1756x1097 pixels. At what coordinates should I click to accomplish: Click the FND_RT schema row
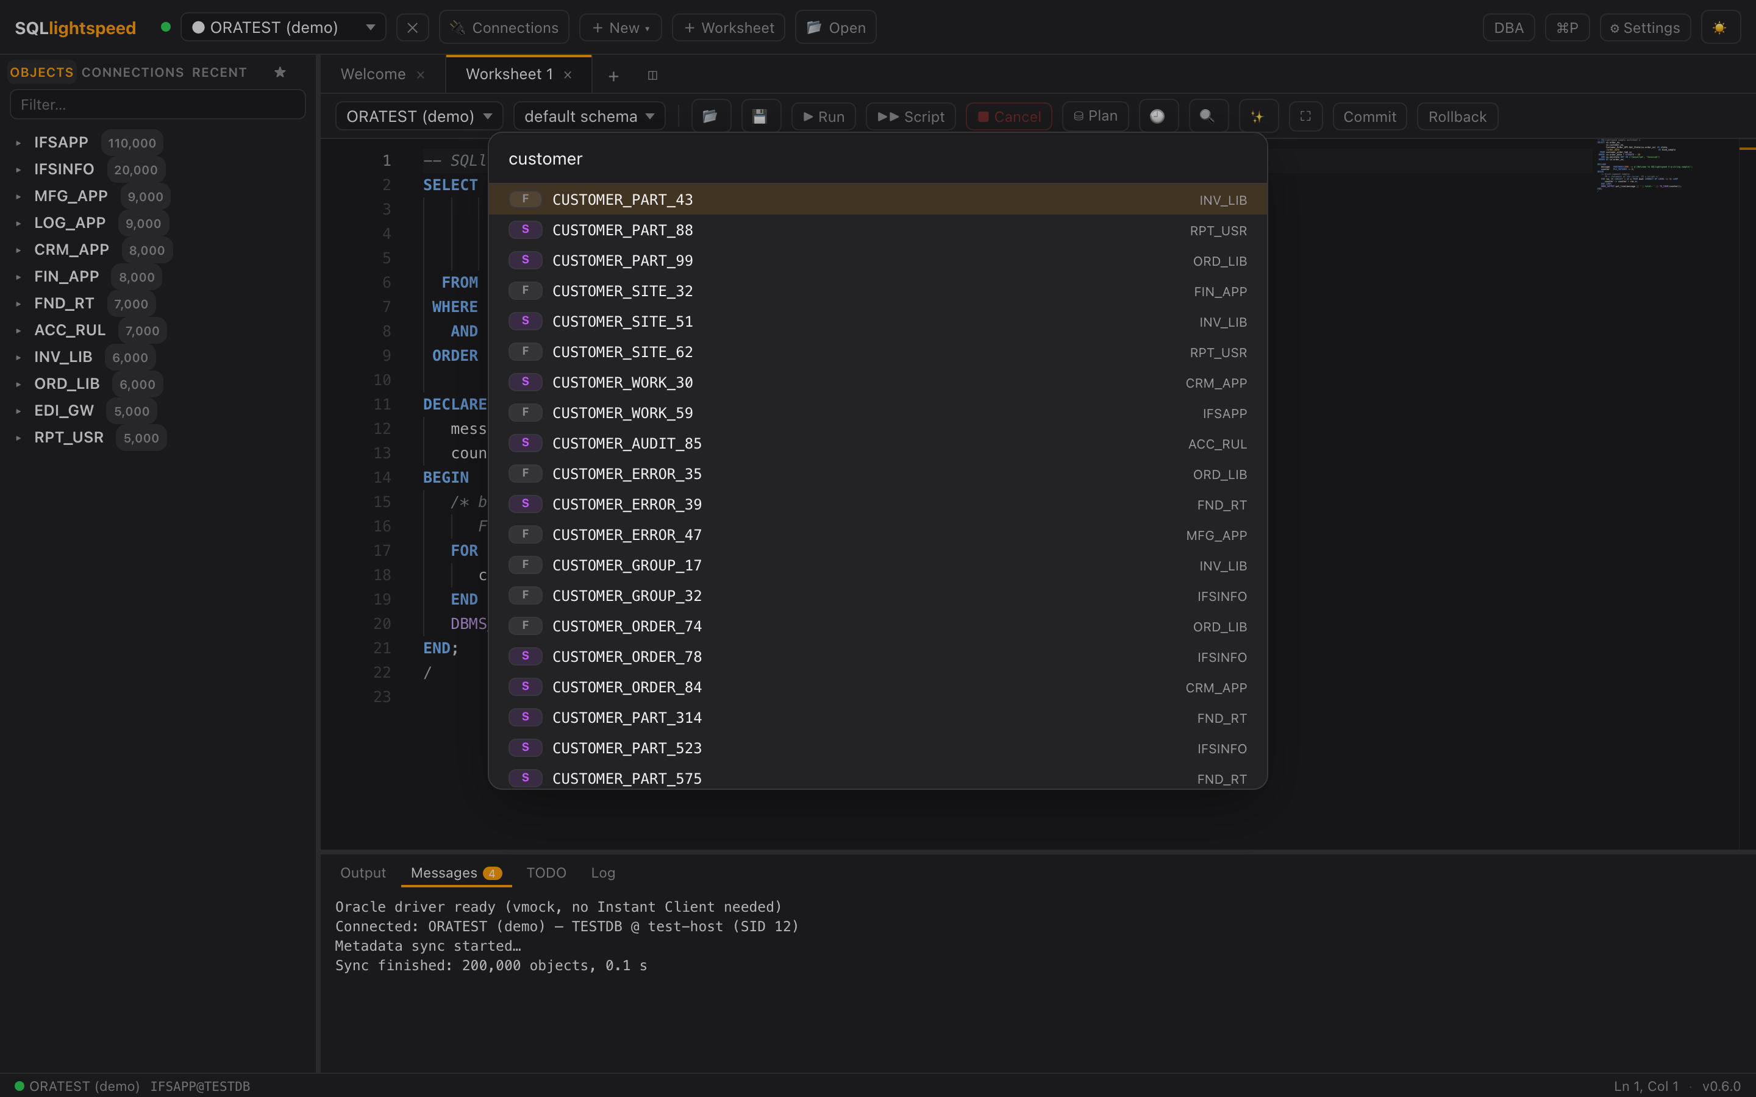157,304
